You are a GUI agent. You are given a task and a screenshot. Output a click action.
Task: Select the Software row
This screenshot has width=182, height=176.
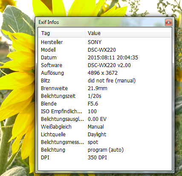coord(105,65)
